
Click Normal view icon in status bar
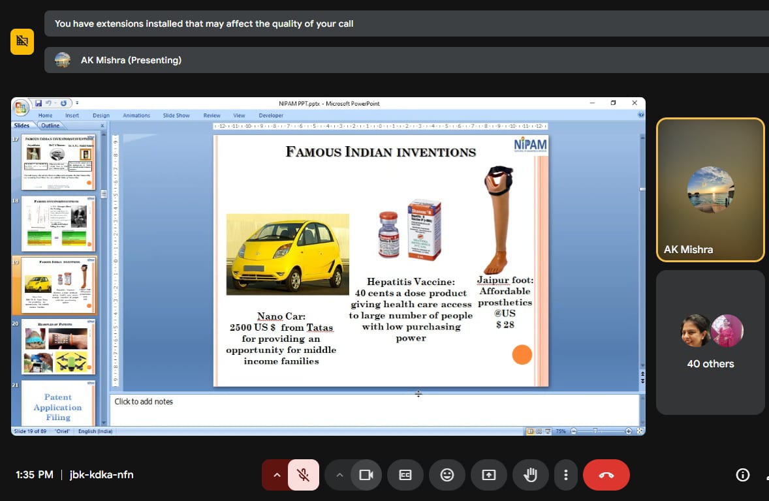click(x=530, y=431)
